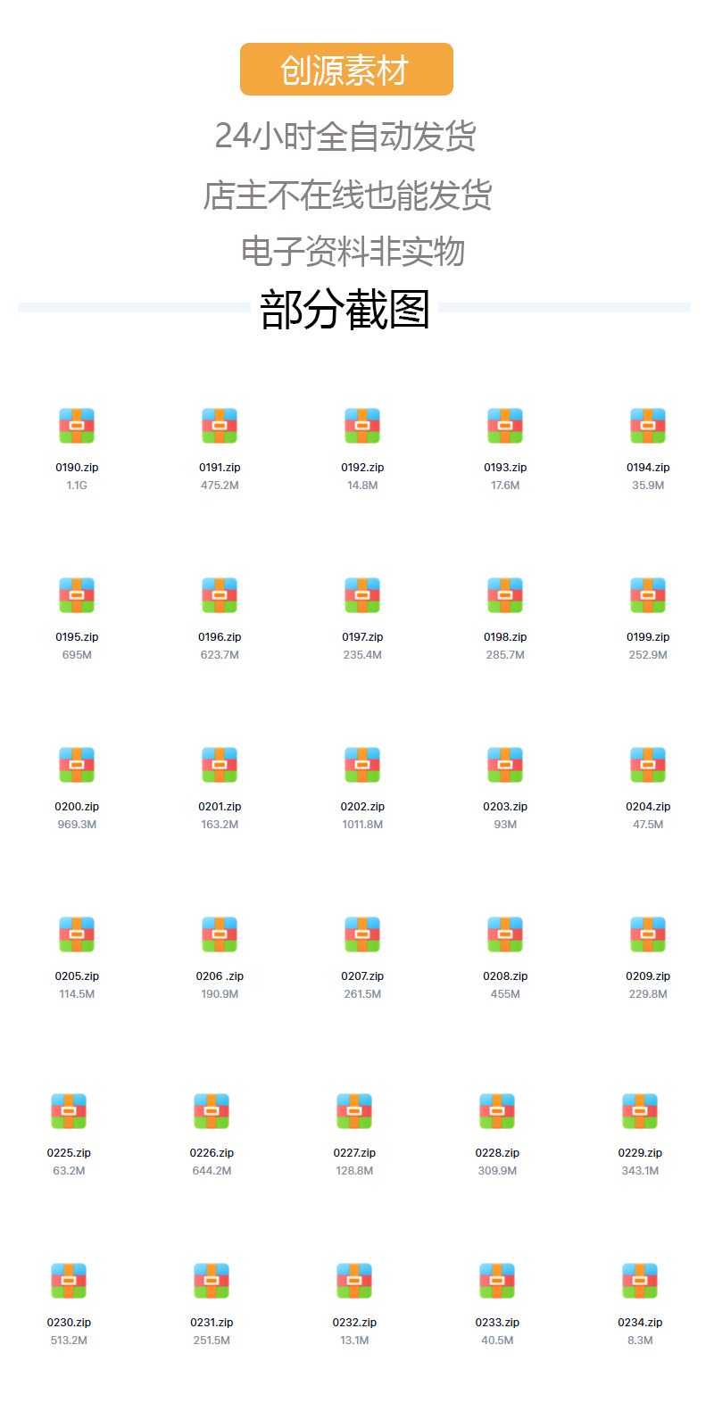The width and height of the screenshot is (714, 1428).
Task: Select the 0226.zip archive icon
Action: (x=212, y=1111)
